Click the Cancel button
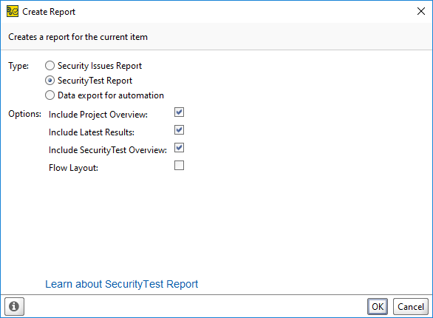433x318 pixels. coord(411,306)
